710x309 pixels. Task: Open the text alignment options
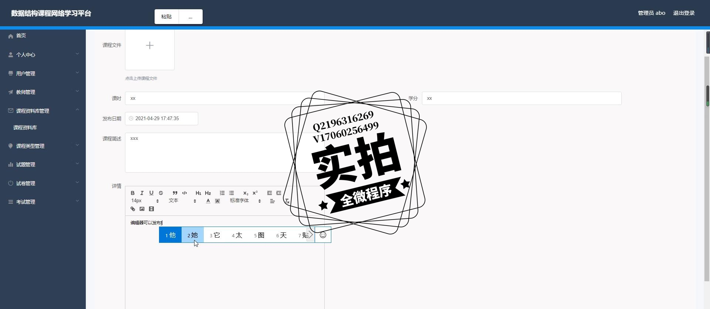tap(272, 201)
